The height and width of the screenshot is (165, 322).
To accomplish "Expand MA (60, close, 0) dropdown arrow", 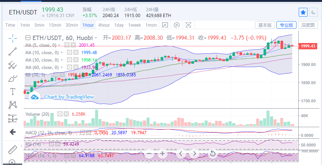I will point(62,67).
